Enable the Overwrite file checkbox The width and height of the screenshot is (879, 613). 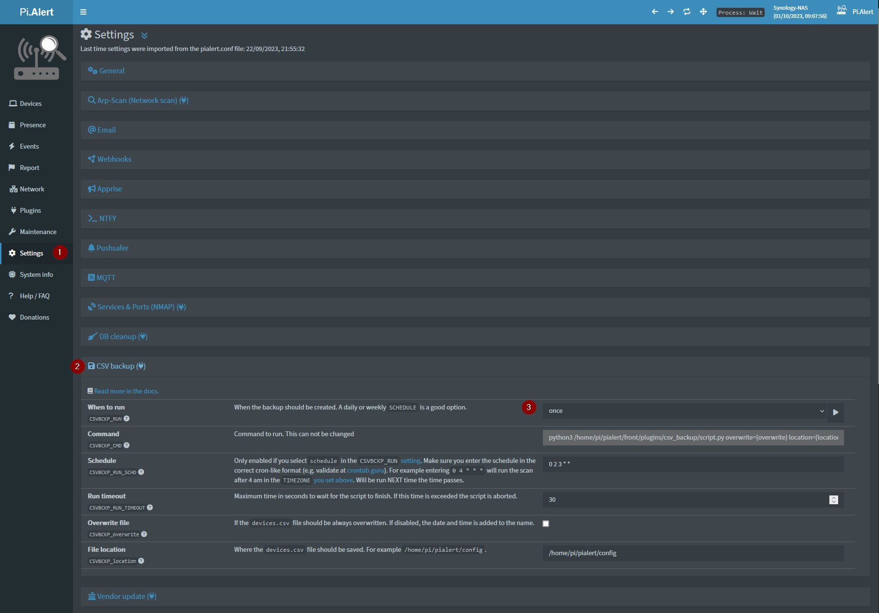546,523
